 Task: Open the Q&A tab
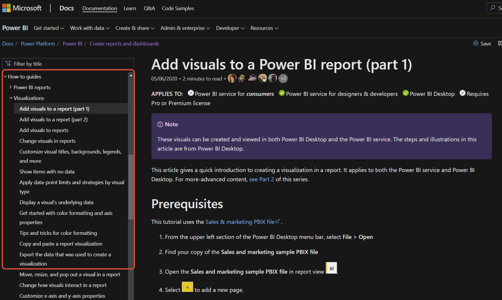(x=149, y=8)
